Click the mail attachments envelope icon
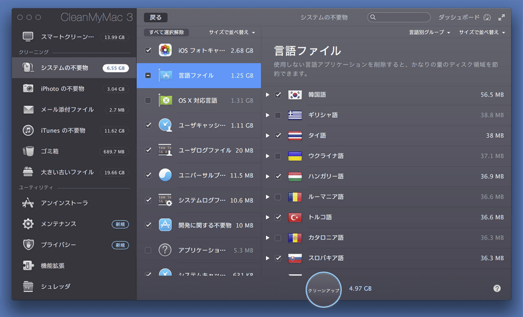This screenshot has height=317, width=523. [28, 110]
